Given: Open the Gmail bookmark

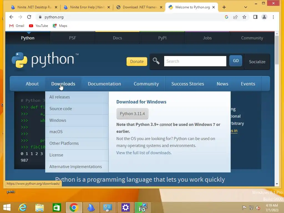Looking at the screenshot, I should click(17, 26).
